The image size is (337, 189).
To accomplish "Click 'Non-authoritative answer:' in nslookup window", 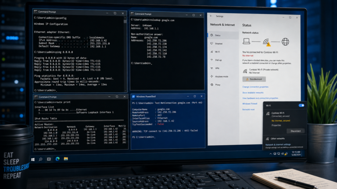I will [147, 34].
